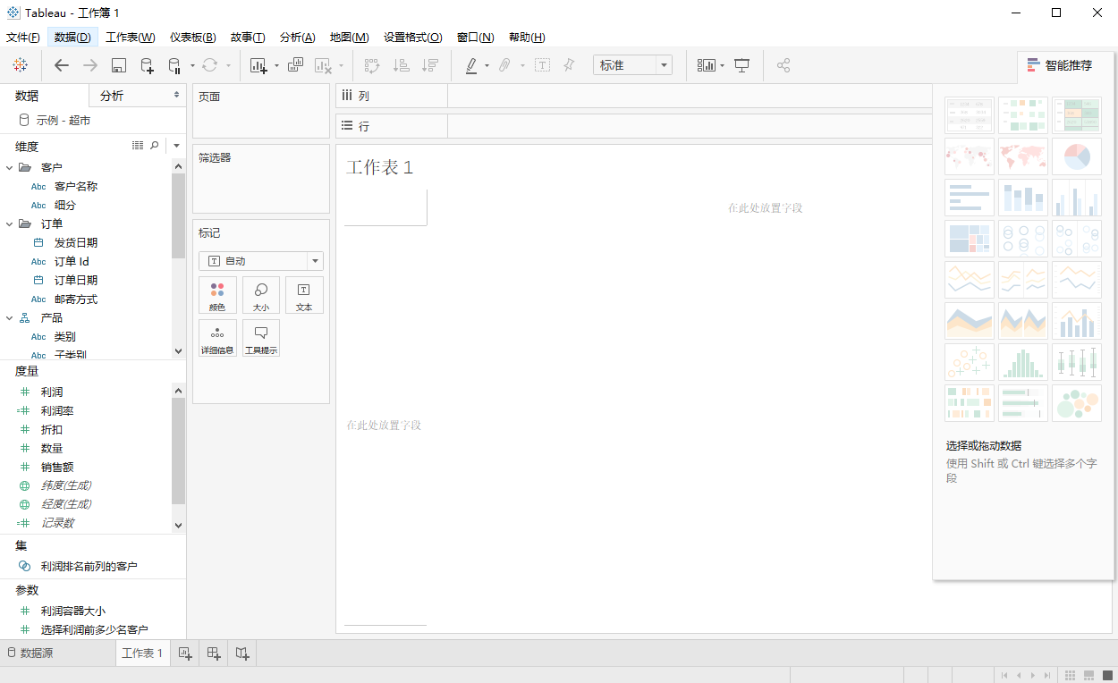Share the workbook with share icon

click(x=783, y=65)
